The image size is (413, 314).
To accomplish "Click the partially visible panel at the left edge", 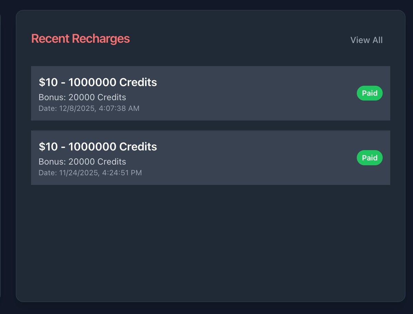I will click(0, 155).
